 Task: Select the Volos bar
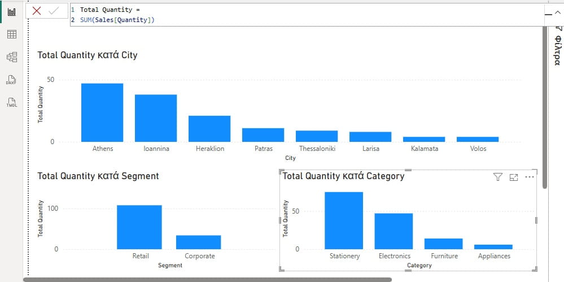478,140
